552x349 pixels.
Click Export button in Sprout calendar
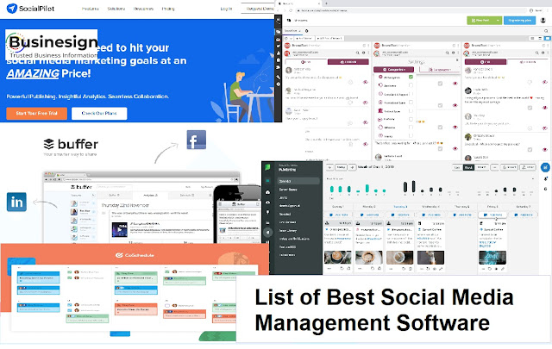[x=509, y=167]
